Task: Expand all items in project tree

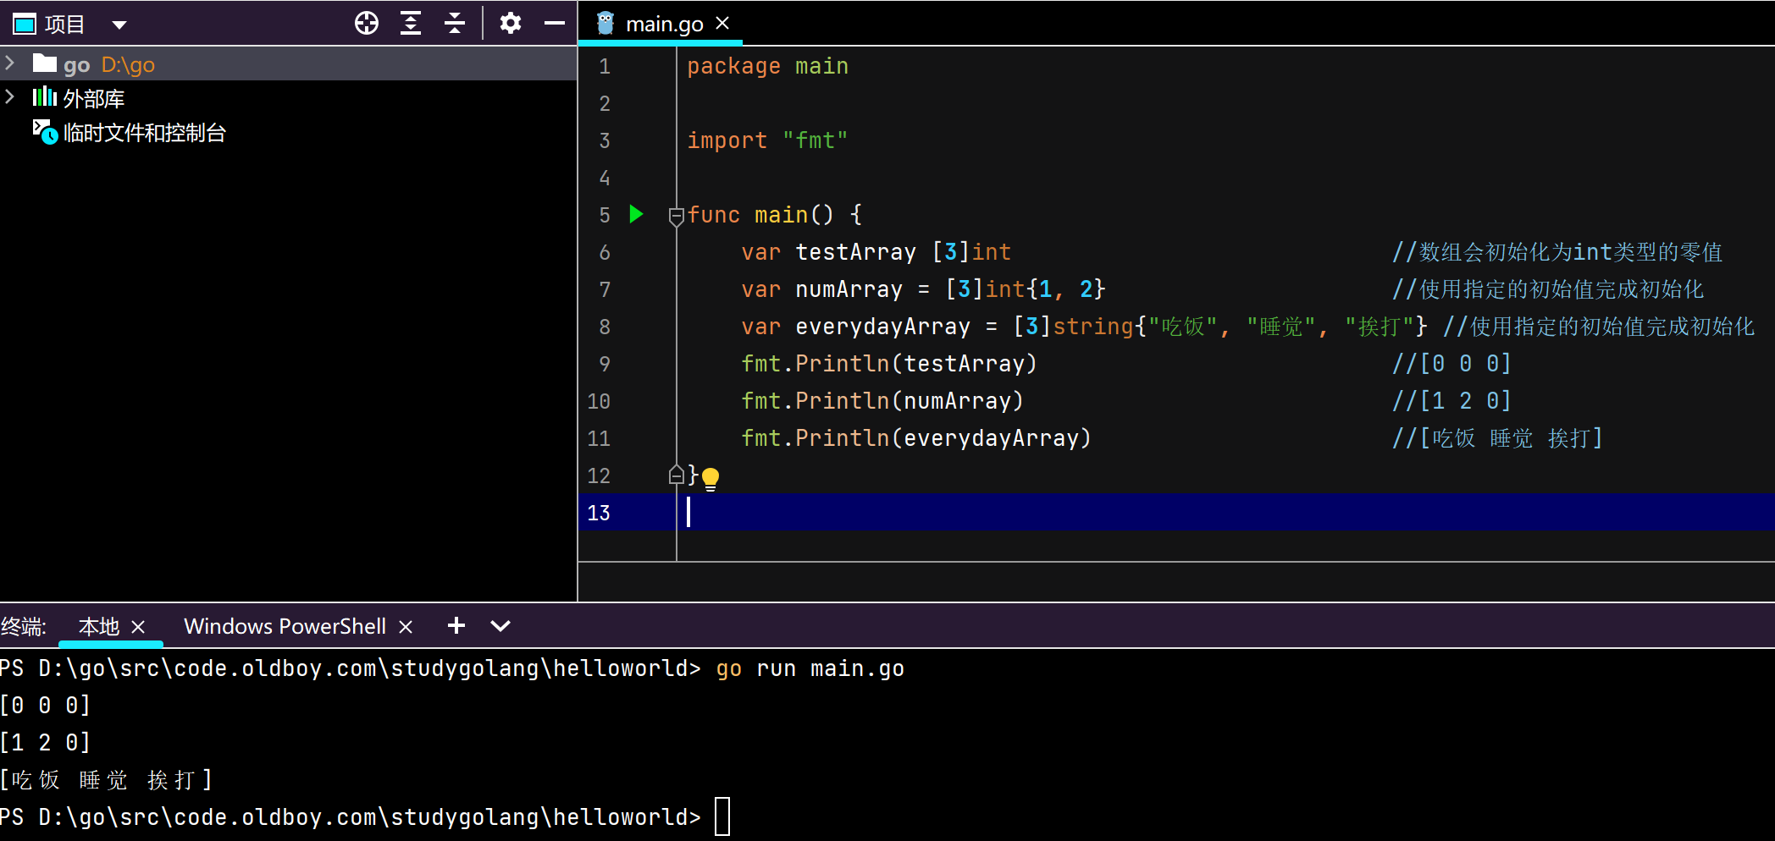Action: [x=411, y=24]
